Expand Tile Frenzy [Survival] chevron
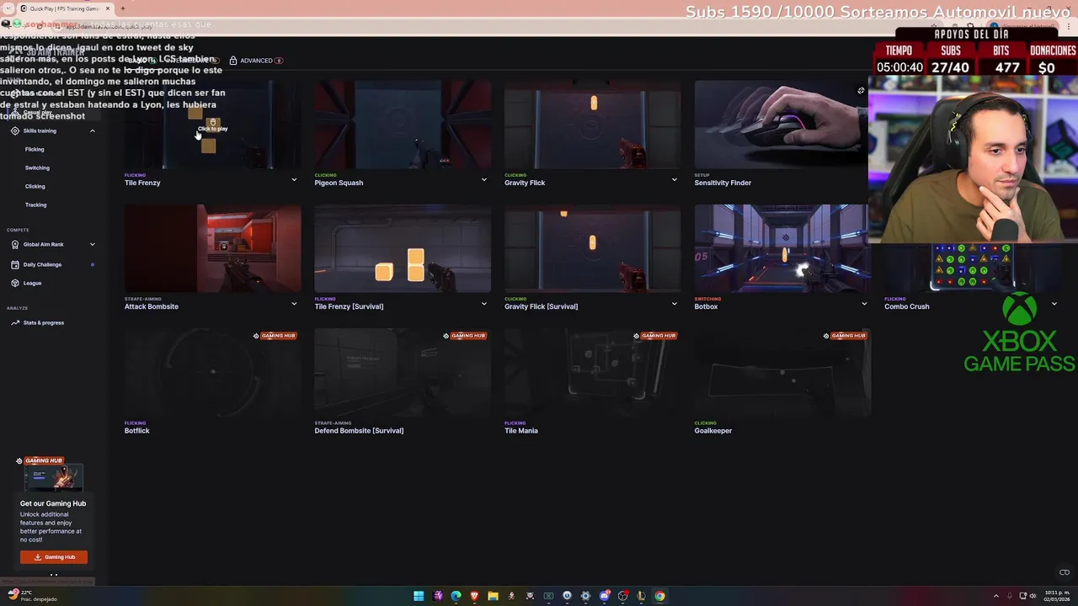This screenshot has width=1078, height=606. (484, 303)
